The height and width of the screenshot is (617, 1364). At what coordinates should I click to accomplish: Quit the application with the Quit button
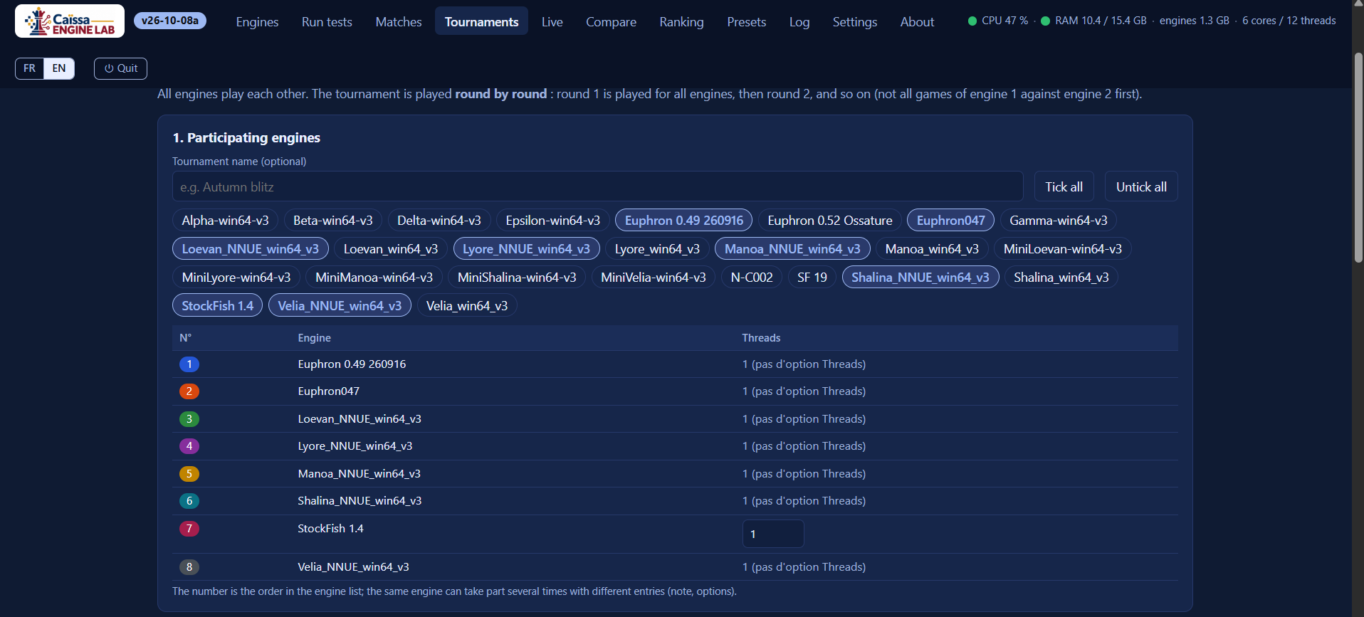121,68
